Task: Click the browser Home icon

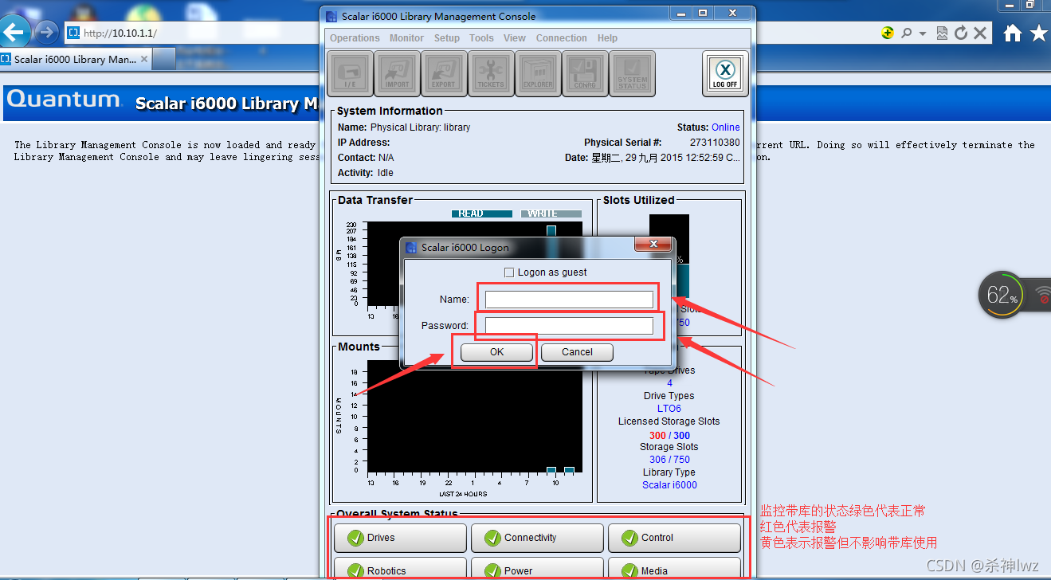Action: (1012, 33)
